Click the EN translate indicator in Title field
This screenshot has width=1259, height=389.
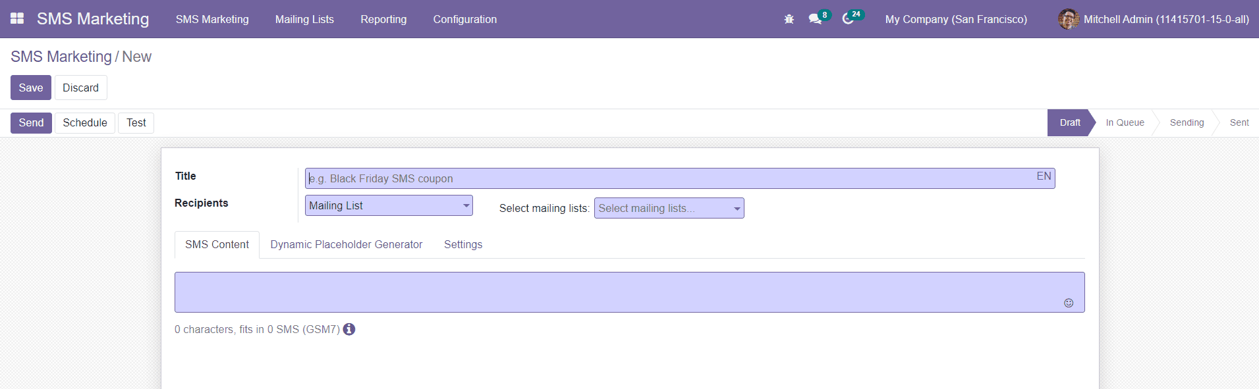1044,176
